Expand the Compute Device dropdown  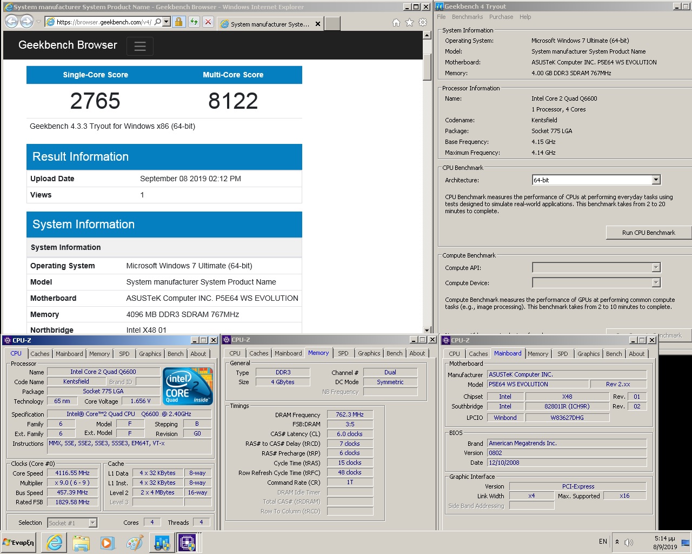click(656, 283)
